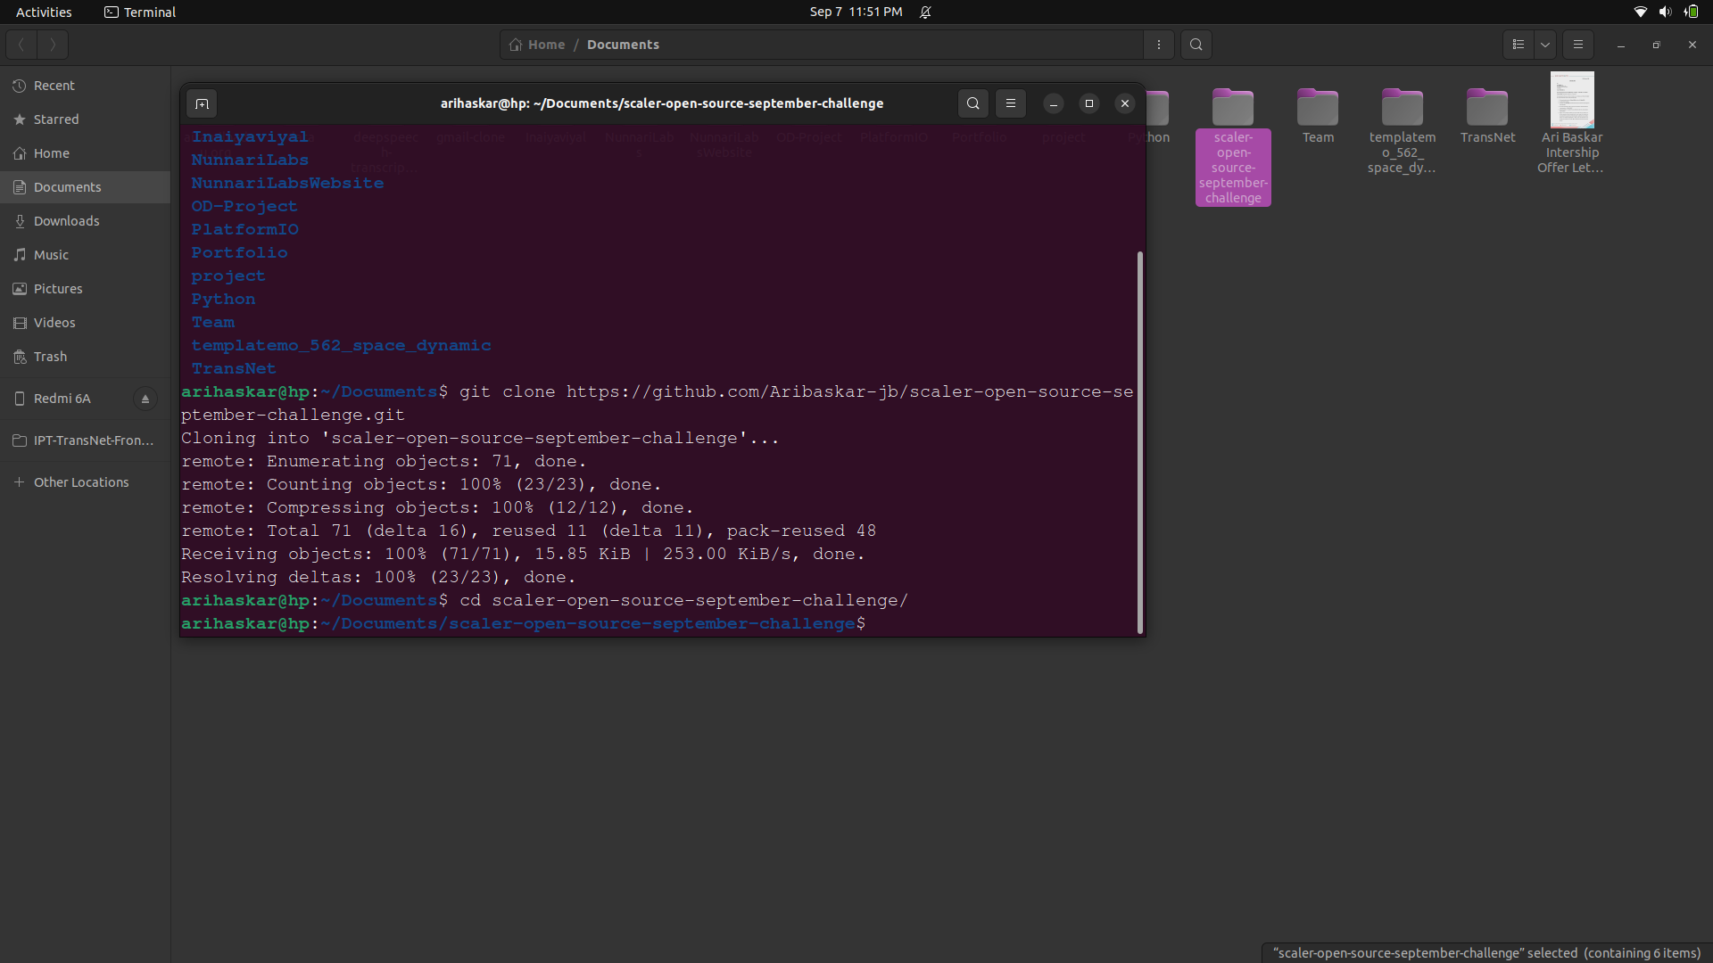Open the Terminal menu in top bar
This screenshot has height=963, width=1713.
tap(139, 12)
